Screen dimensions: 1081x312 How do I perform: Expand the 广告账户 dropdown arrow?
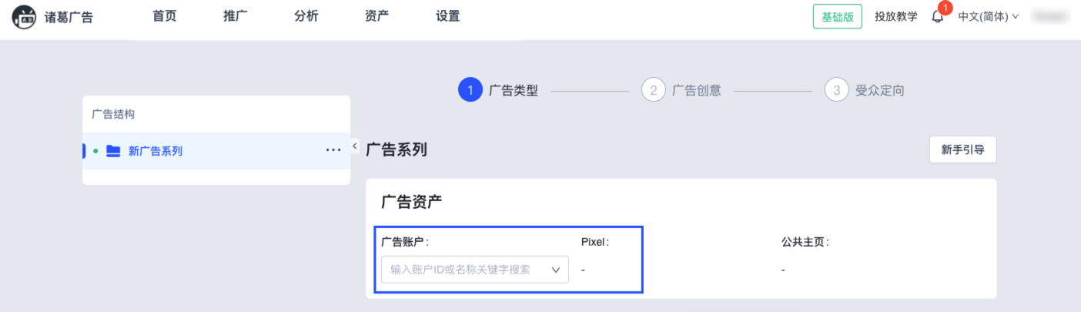click(556, 270)
